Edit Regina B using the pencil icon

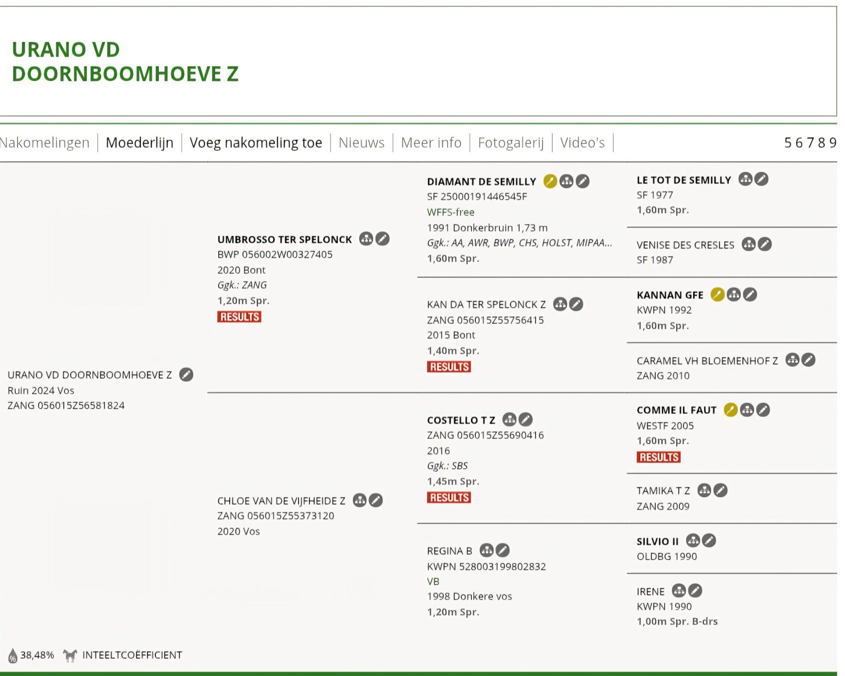click(x=503, y=550)
